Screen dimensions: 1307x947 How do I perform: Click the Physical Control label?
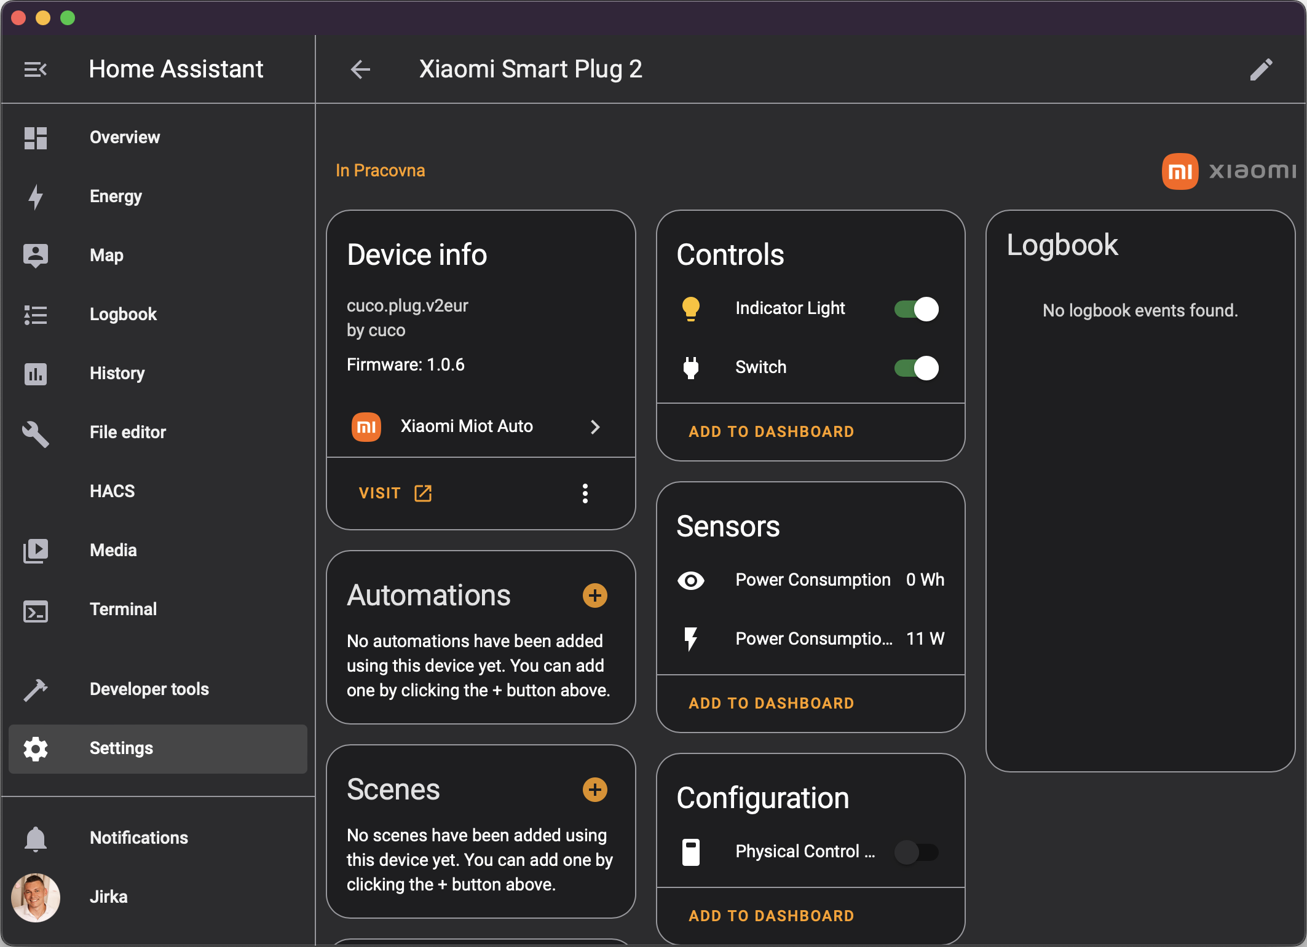[805, 852]
